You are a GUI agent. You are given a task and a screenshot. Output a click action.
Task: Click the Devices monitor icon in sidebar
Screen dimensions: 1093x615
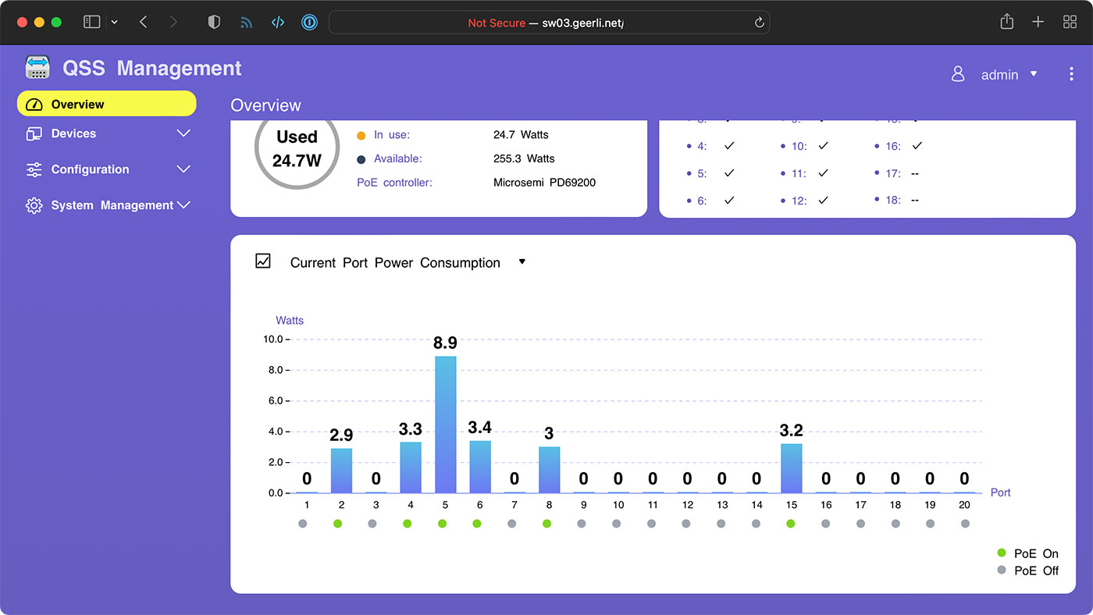click(34, 134)
